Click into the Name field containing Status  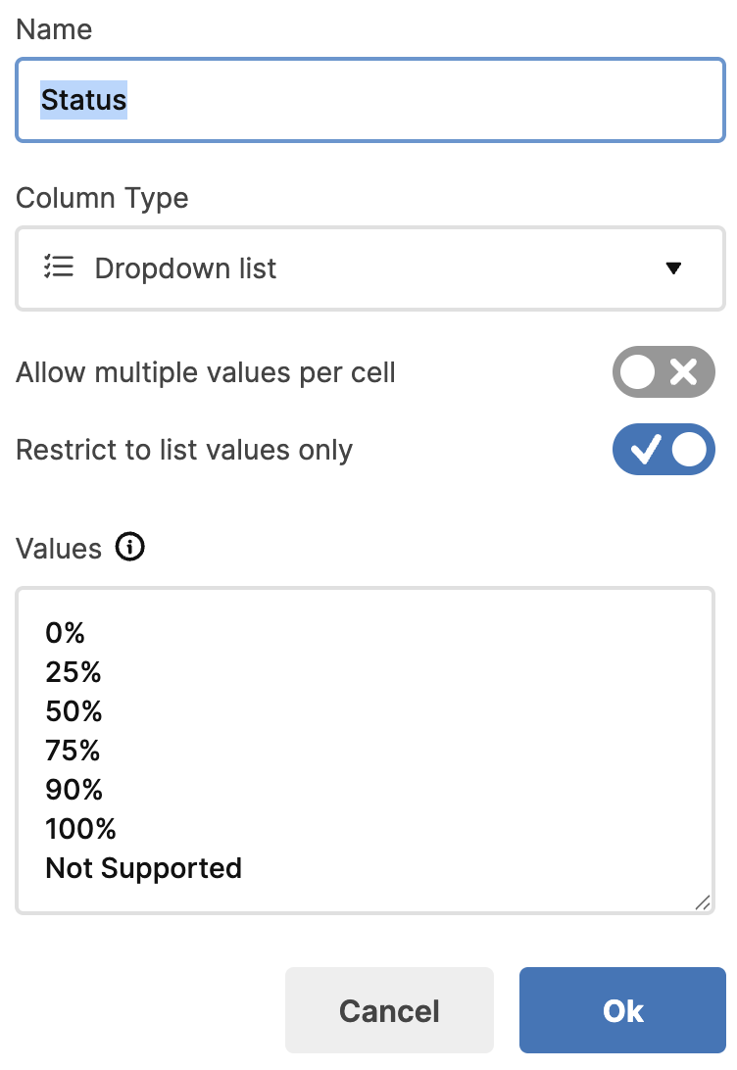pos(369,100)
